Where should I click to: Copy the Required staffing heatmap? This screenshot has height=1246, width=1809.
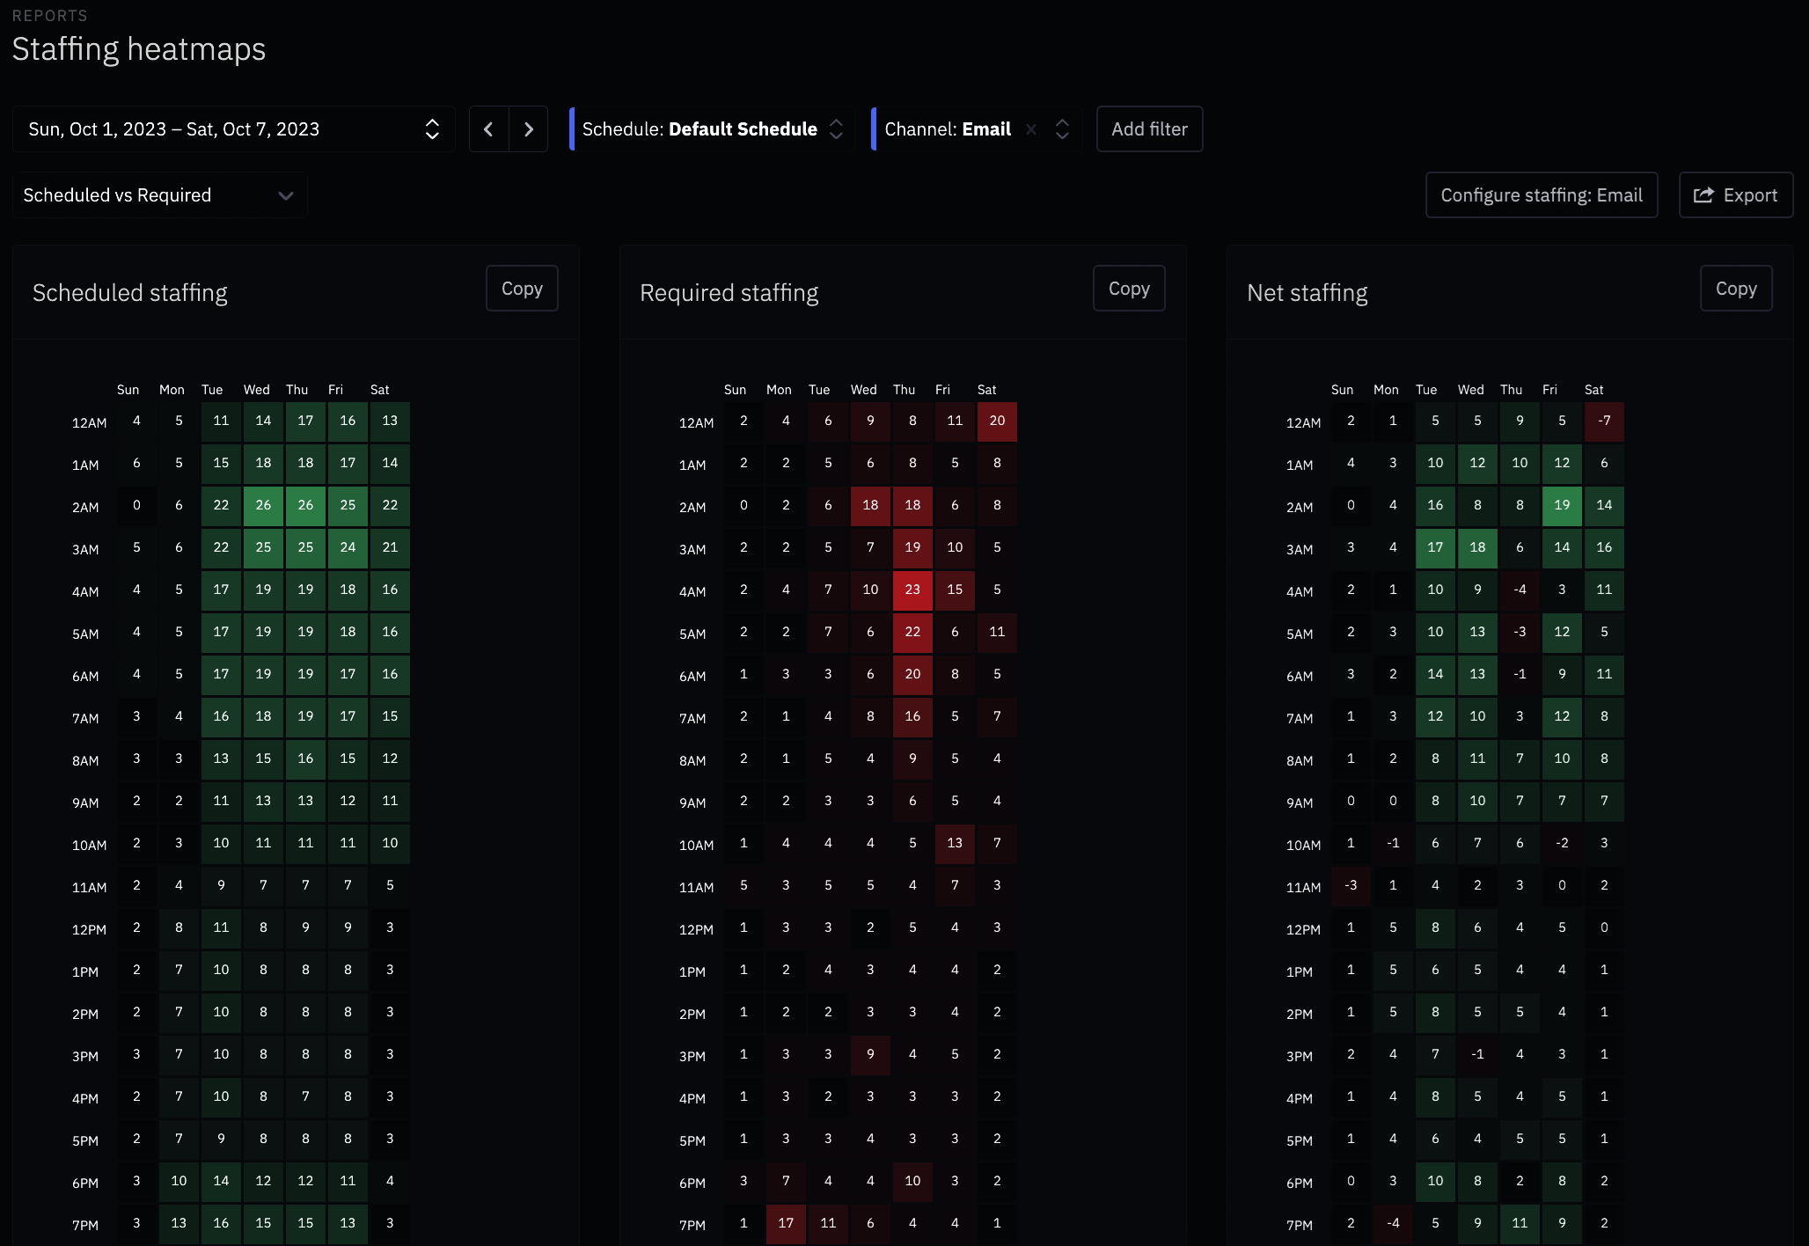pos(1129,289)
